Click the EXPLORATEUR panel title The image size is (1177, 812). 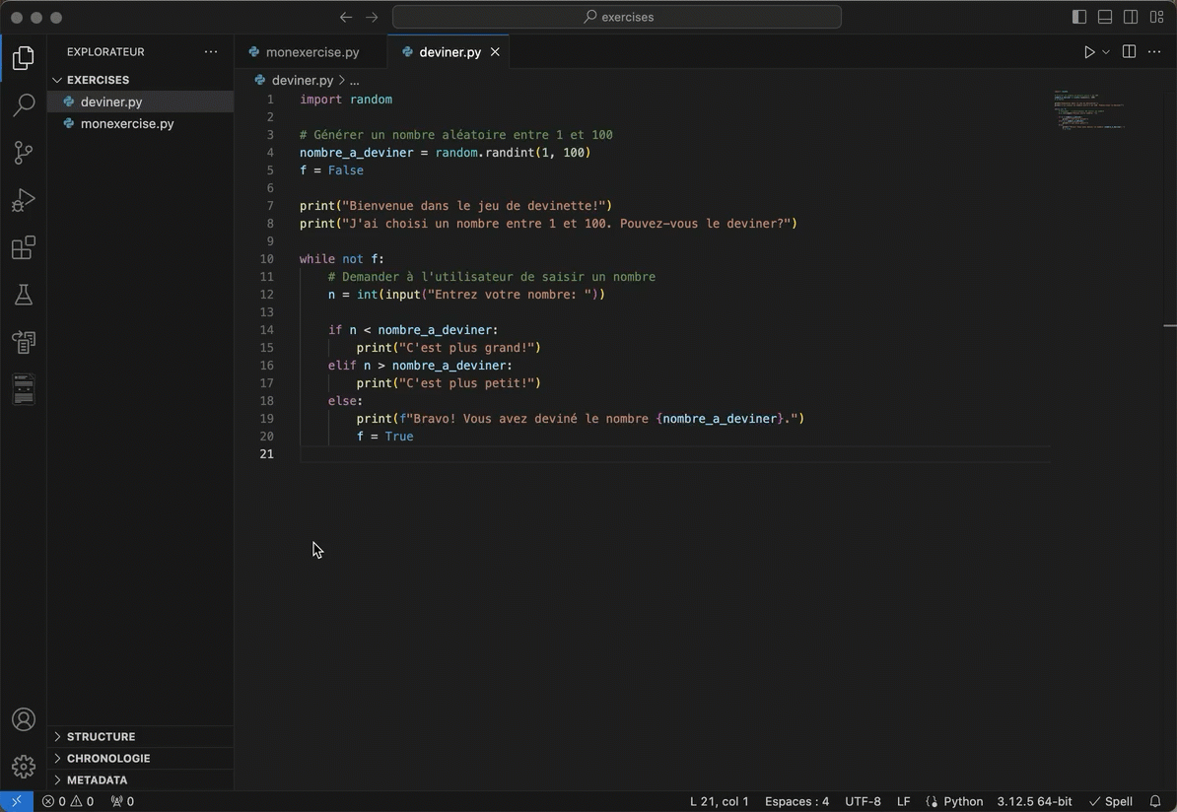point(105,52)
